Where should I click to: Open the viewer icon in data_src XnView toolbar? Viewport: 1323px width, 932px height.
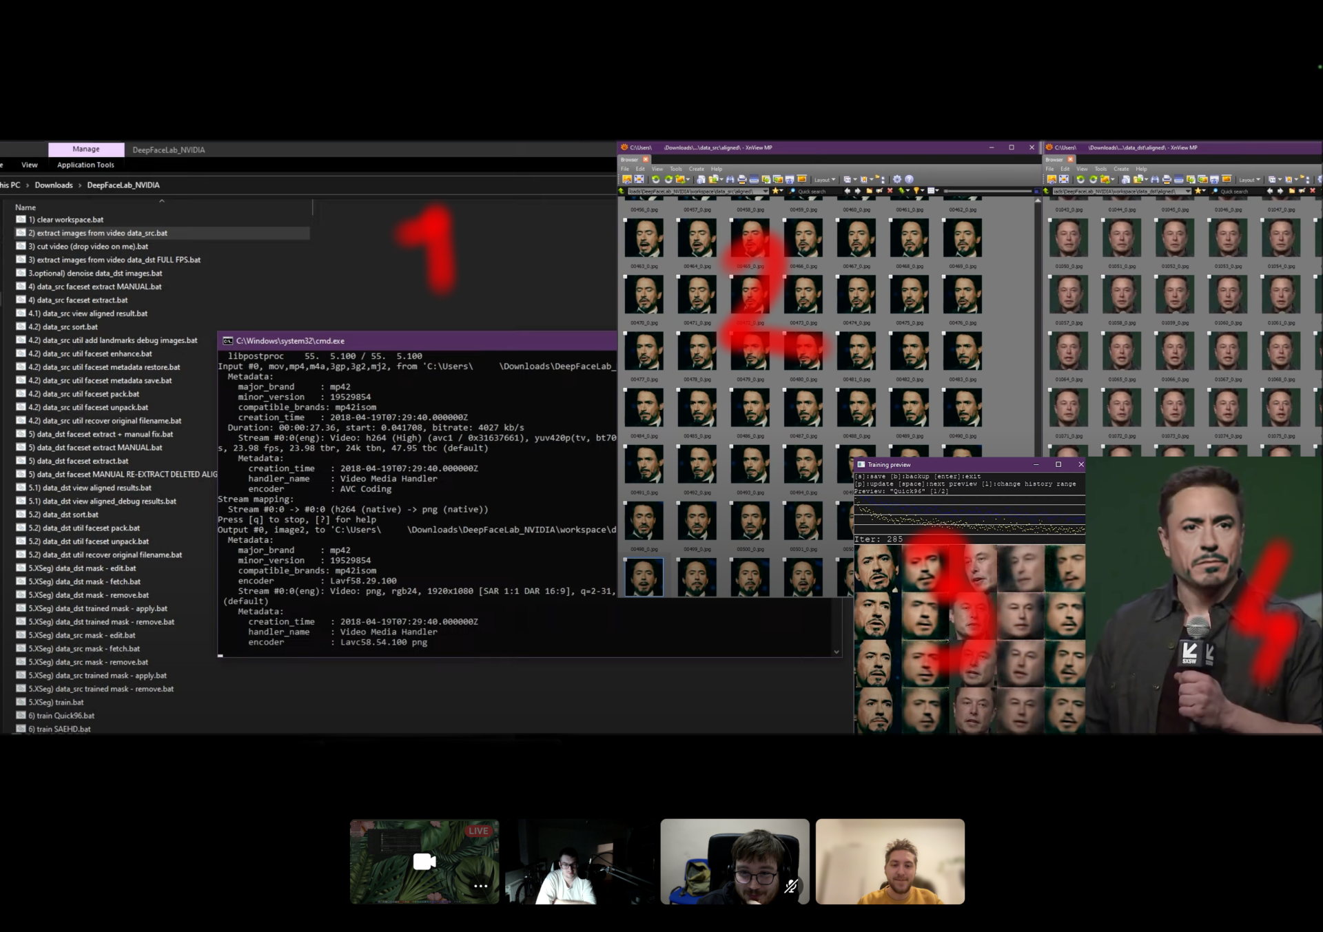pyautogui.click(x=627, y=179)
